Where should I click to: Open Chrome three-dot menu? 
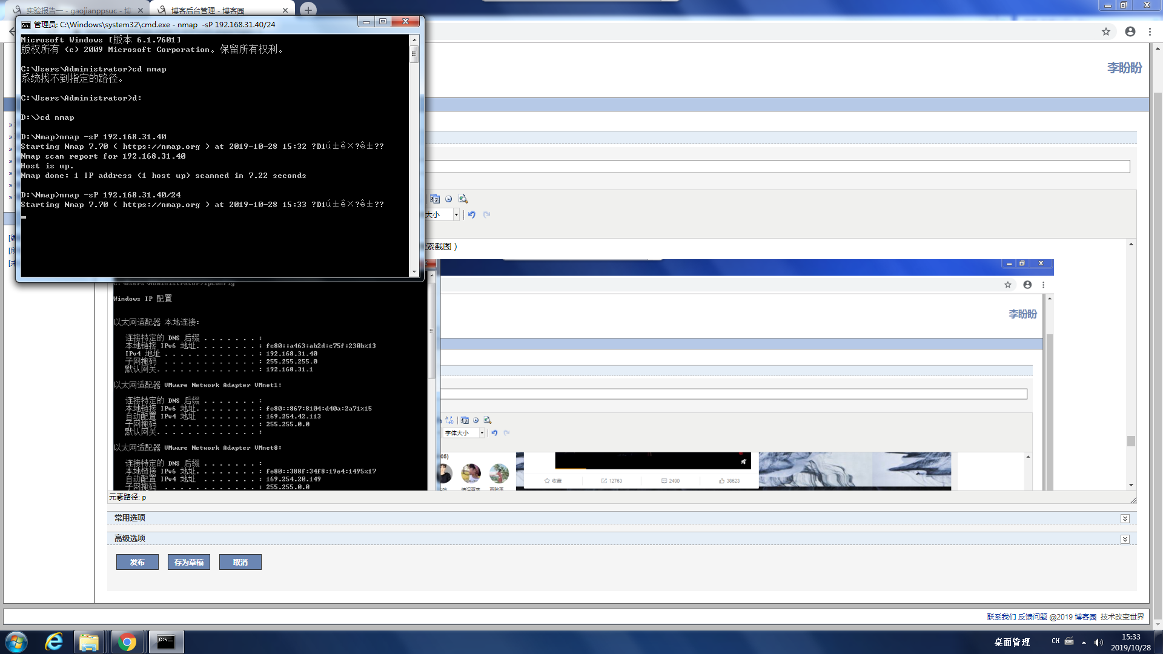[1150, 31]
